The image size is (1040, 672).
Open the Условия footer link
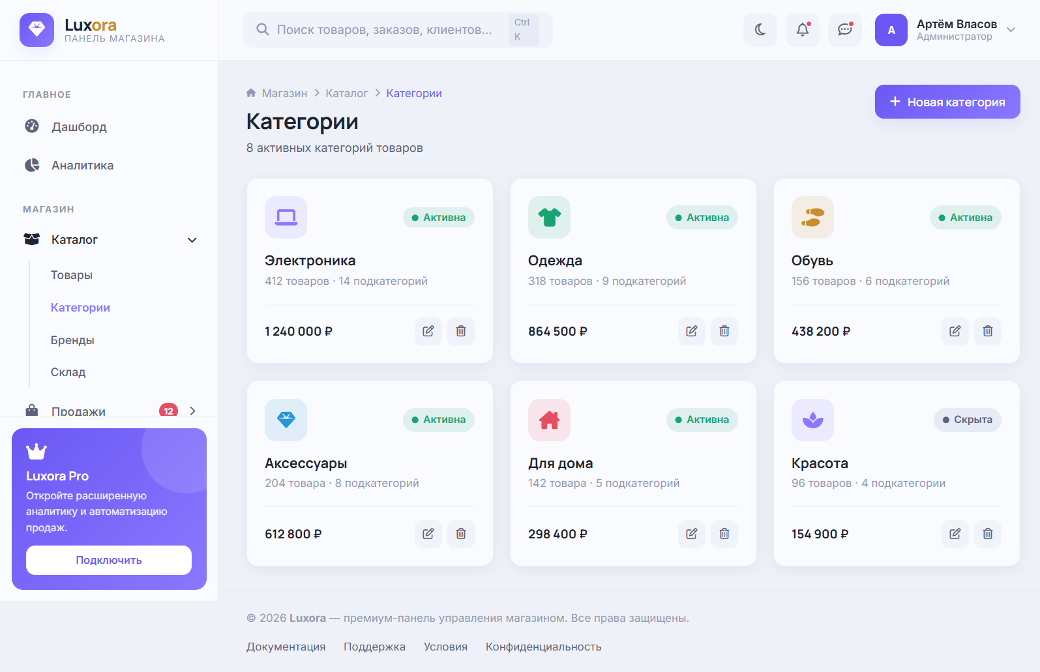[446, 647]
